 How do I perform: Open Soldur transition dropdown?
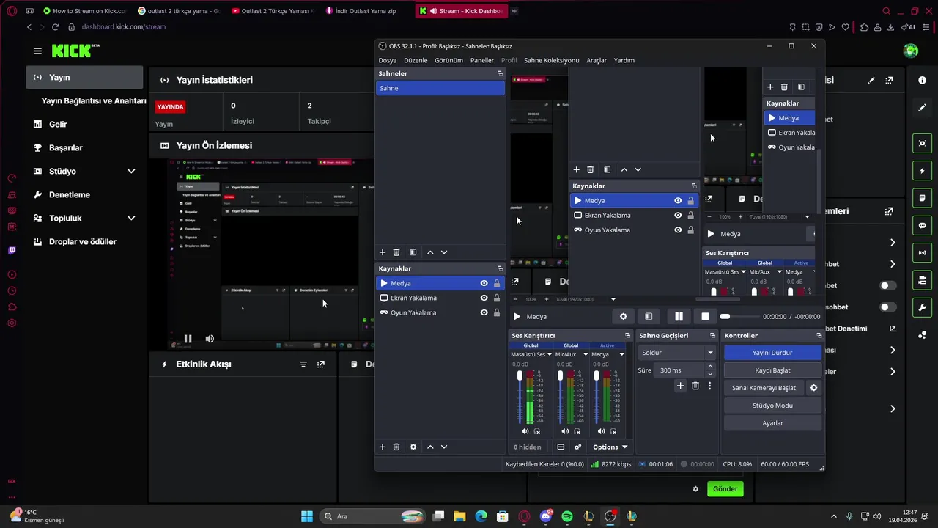676,353
